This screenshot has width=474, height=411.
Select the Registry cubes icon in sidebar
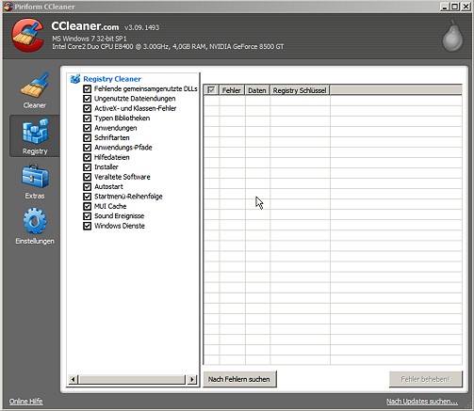(x=35, y=131)
